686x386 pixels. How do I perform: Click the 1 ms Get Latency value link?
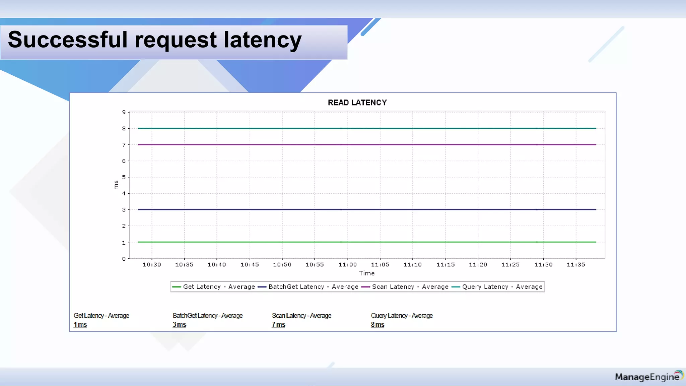(x=80, y=325)
